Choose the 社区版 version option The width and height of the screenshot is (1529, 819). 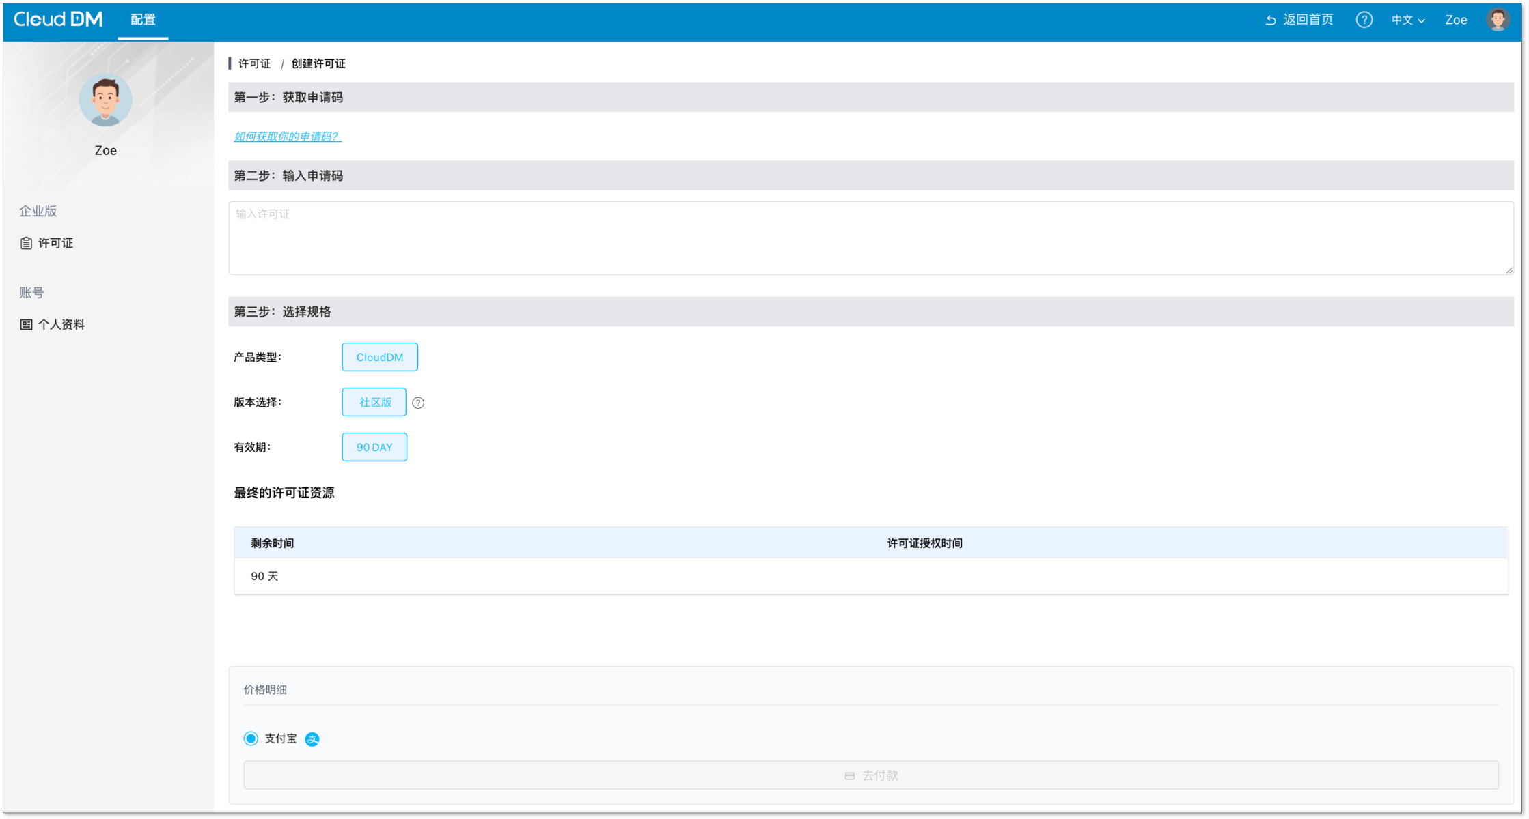(374, 402)
